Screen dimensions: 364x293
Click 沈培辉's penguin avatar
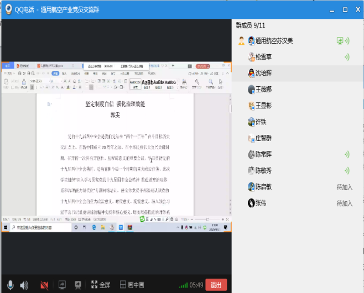(x=251, y=73)
